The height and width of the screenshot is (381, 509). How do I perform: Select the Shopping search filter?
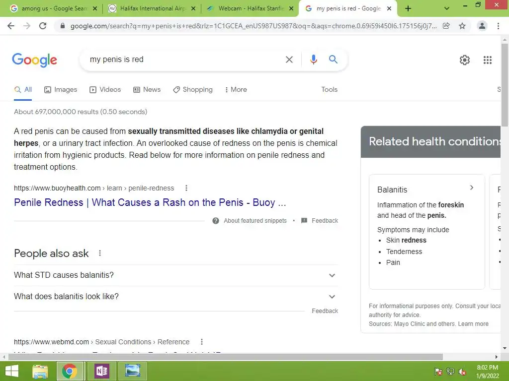pyautogui.click(x=193, y=90)
